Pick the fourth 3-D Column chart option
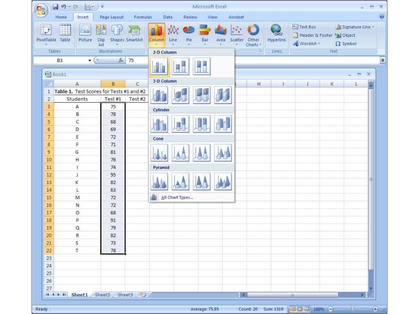419x314 pixels. tap(223, 95)
